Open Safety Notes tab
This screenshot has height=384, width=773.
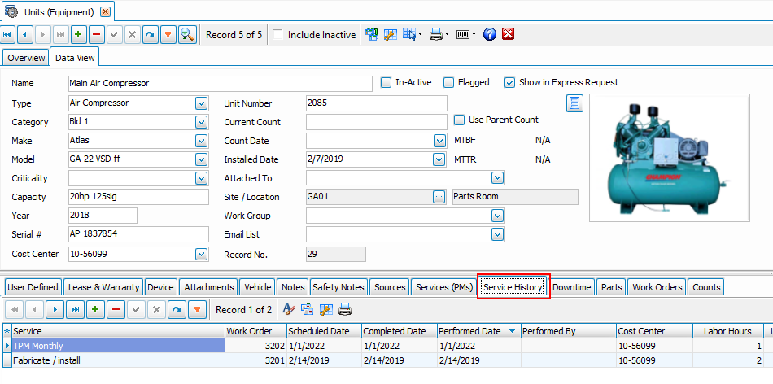[338, 287]
